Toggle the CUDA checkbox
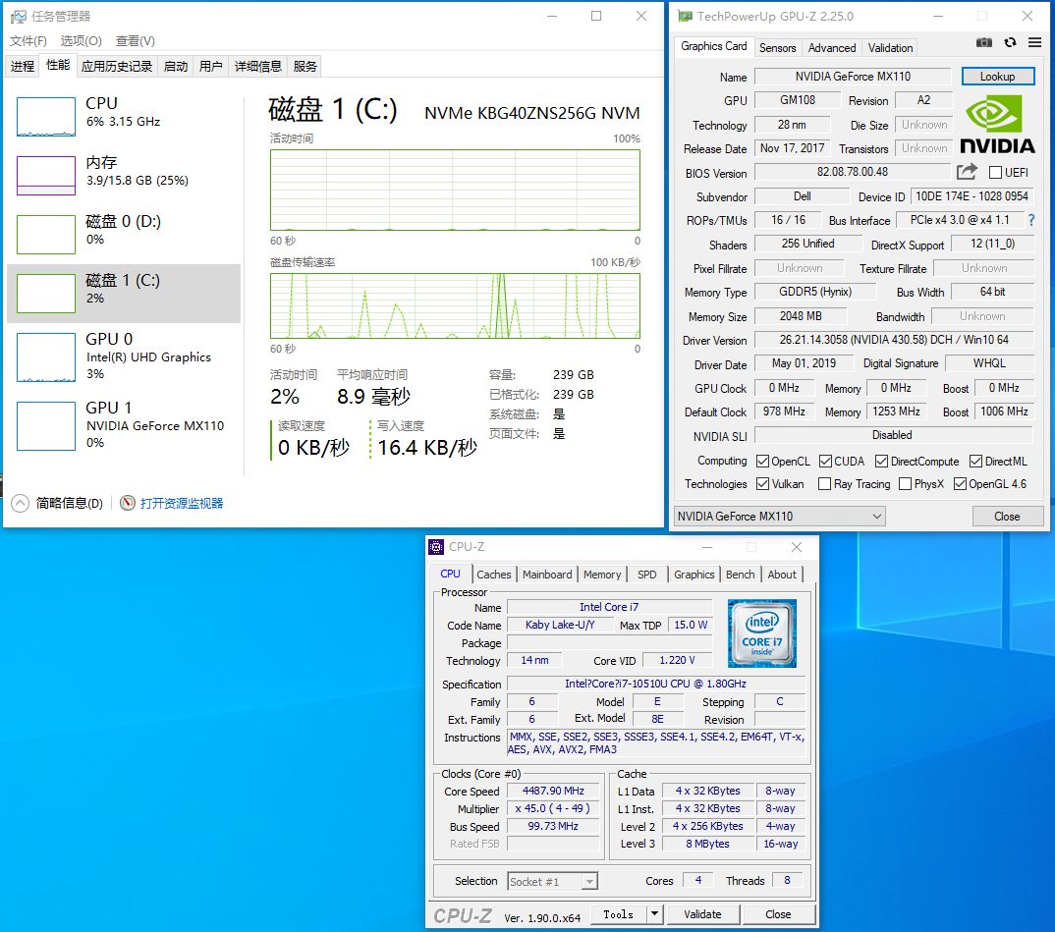The width and height of the screenshot is (1055, 932). coord(826,461)
